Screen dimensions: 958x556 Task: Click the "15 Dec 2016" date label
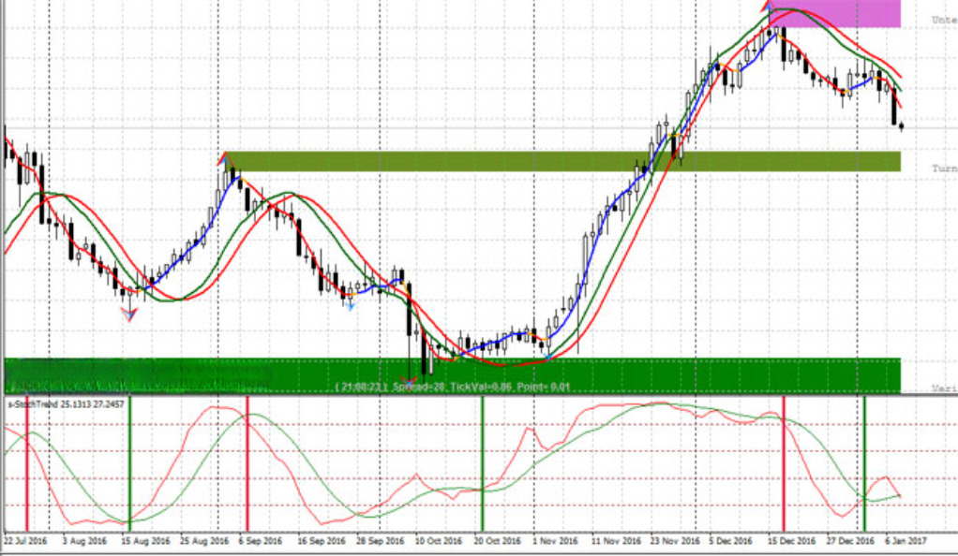tap(789, 541)
